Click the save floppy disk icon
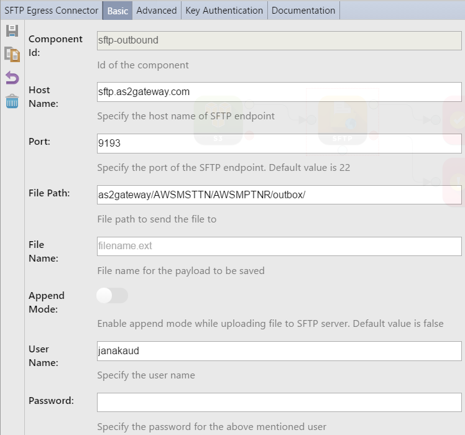The image size is (465, 435). 12,31
